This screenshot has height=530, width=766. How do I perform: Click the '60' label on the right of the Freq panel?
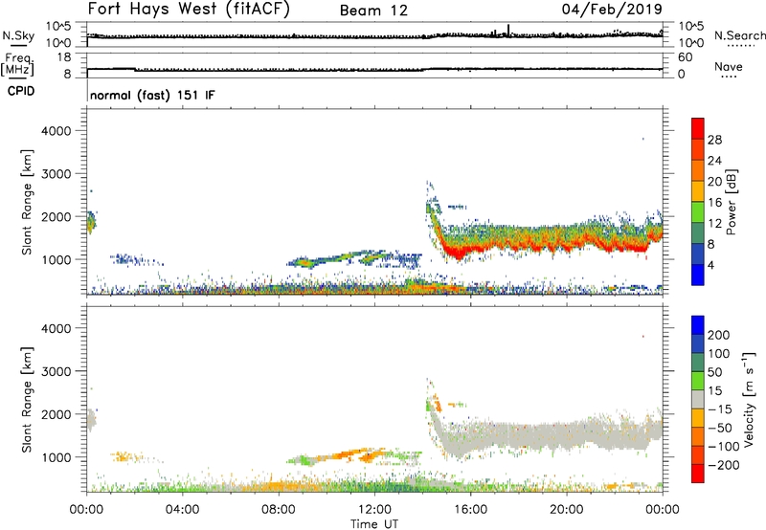click(x=685, y=57)
